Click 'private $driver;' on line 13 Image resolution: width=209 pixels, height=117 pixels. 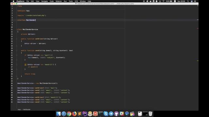click(x=28, y=34)
